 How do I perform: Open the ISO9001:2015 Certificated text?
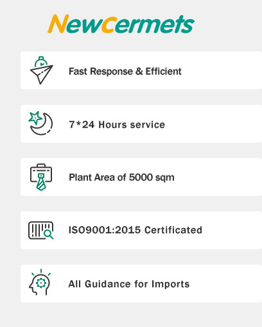(x=135, y=230)
